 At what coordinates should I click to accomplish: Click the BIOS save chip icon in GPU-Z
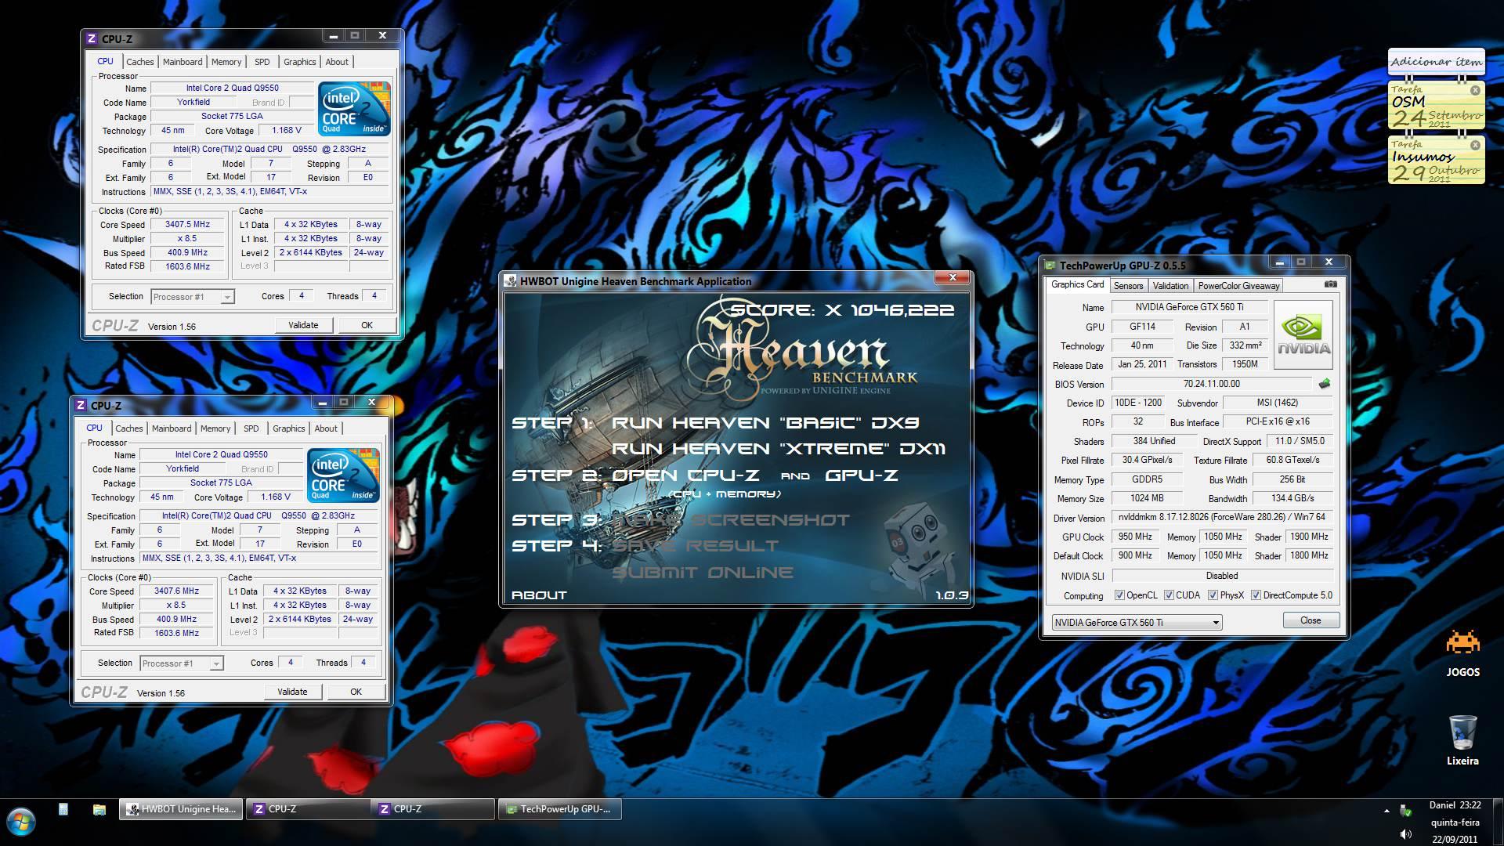[1325, 384]
